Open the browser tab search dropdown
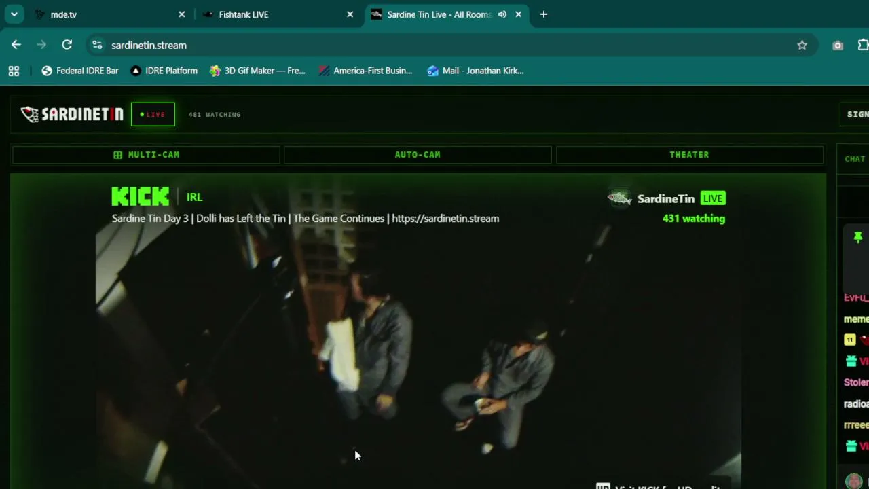Image resolution: width=869 pixels, height=489 pixels. (14, 14)
